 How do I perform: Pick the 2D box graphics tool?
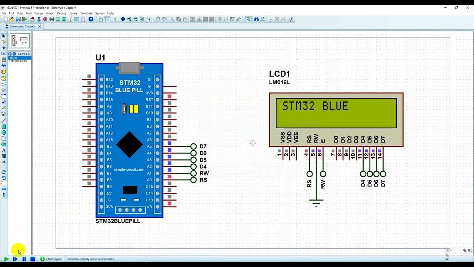(4, 126)
